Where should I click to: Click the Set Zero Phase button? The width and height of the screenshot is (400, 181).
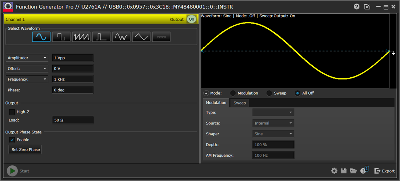coord(25,149)
